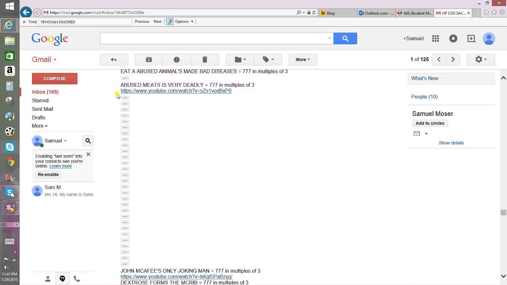
Task: Dismiss the last seen notice
Action: [x=88, y=154]
